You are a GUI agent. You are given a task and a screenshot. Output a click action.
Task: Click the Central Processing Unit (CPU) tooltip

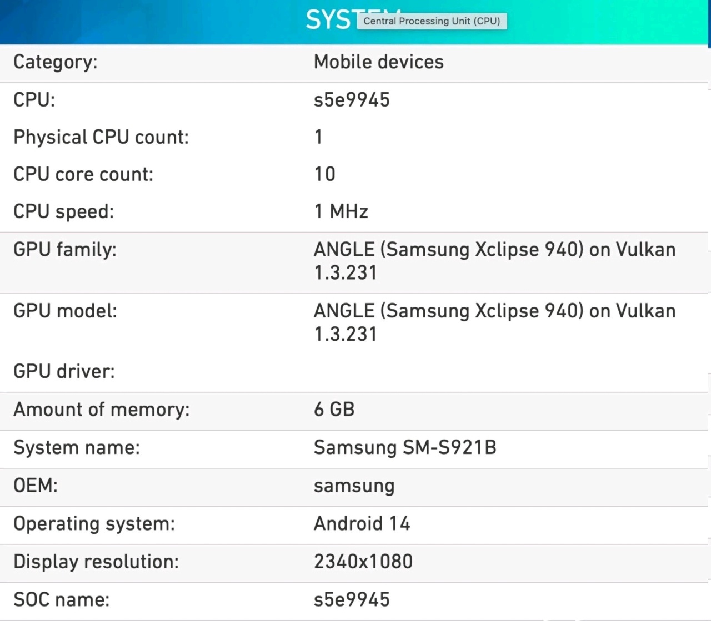coord(432,21)
